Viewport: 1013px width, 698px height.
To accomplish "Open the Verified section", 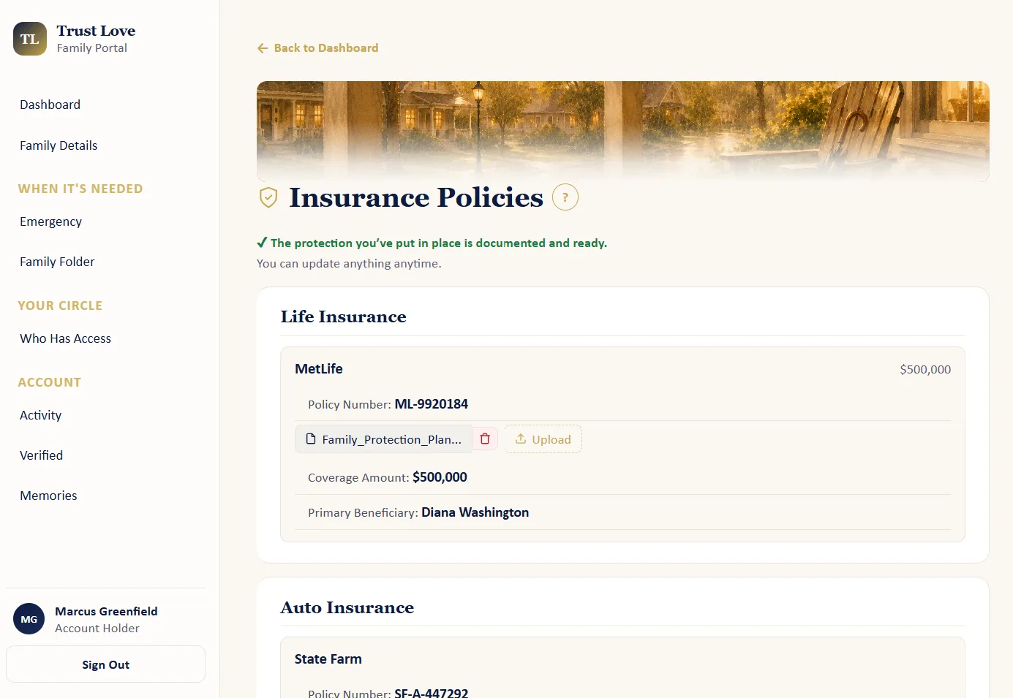I will coord(41,455).
